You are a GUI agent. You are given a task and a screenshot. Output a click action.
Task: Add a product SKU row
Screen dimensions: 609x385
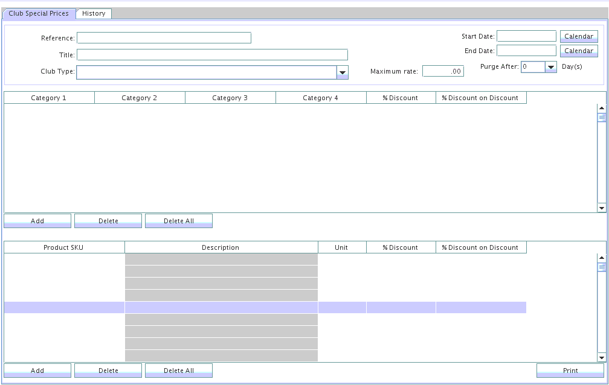click(x=37, y=371)
